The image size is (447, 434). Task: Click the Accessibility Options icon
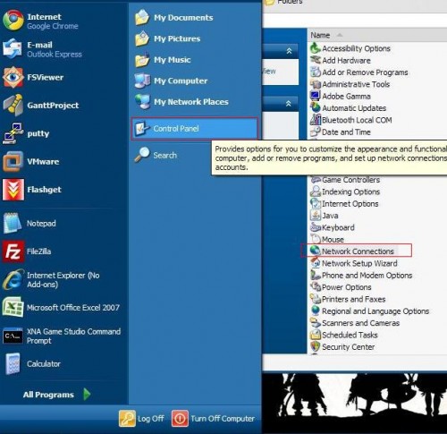(316, 48)
